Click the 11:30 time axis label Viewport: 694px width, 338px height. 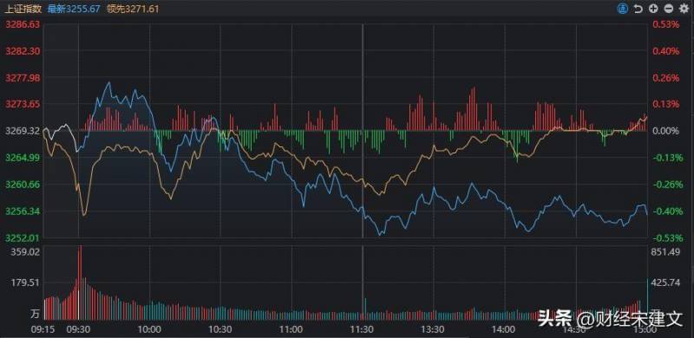[362, 329]
